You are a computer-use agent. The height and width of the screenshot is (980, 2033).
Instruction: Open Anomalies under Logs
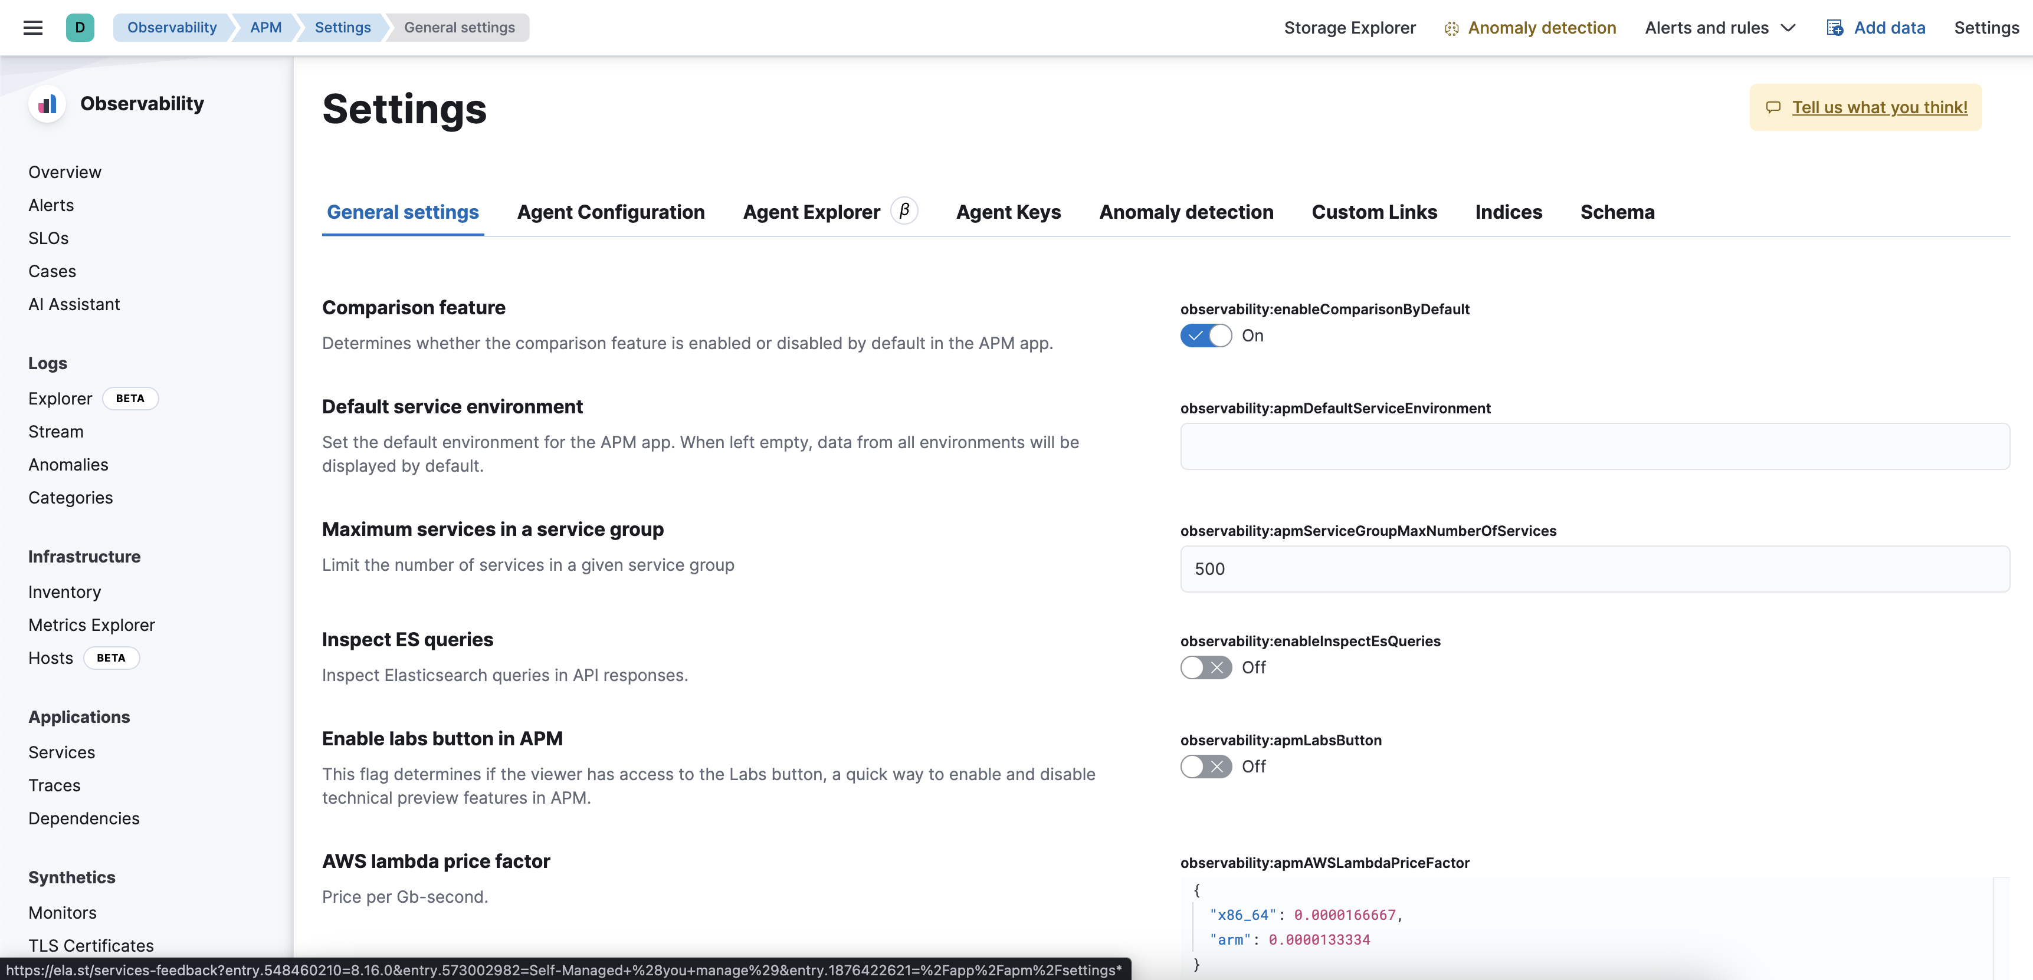[x=68, y=465]
